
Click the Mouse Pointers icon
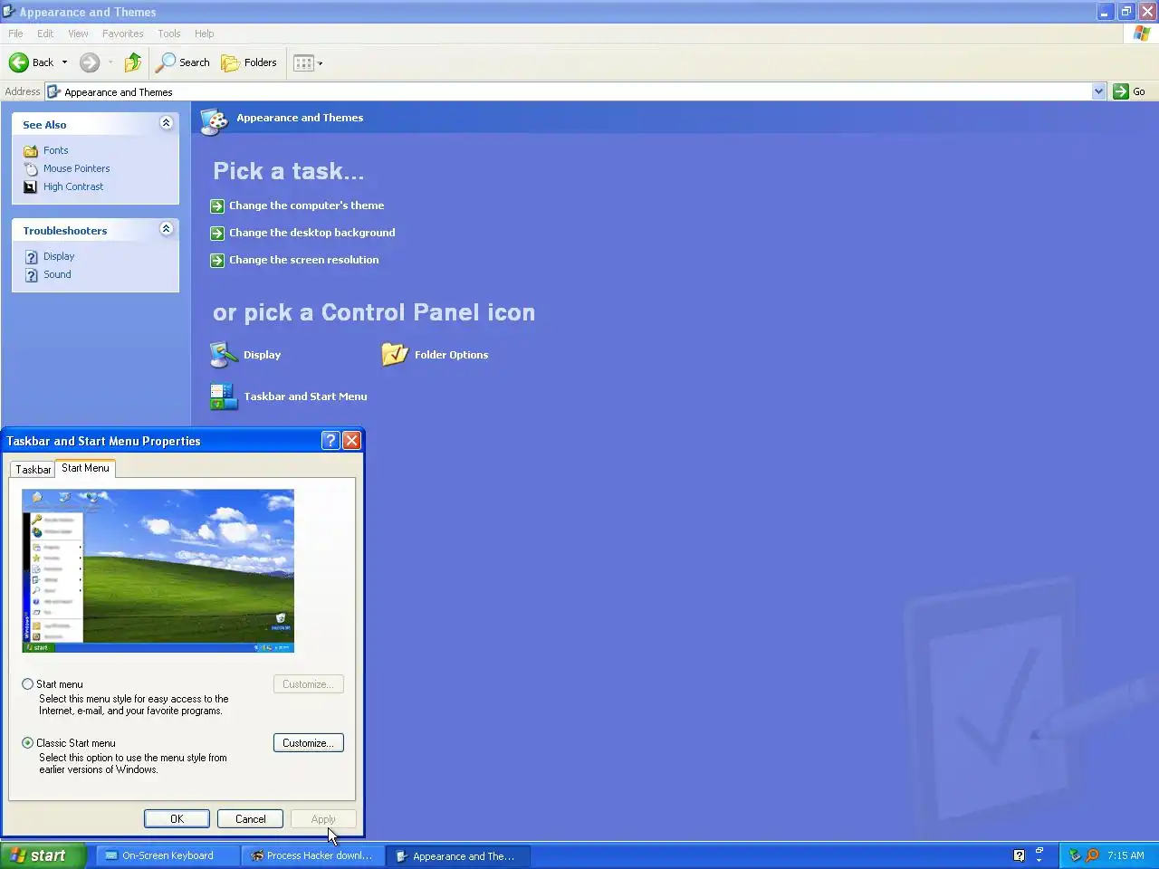click(31, 169)
